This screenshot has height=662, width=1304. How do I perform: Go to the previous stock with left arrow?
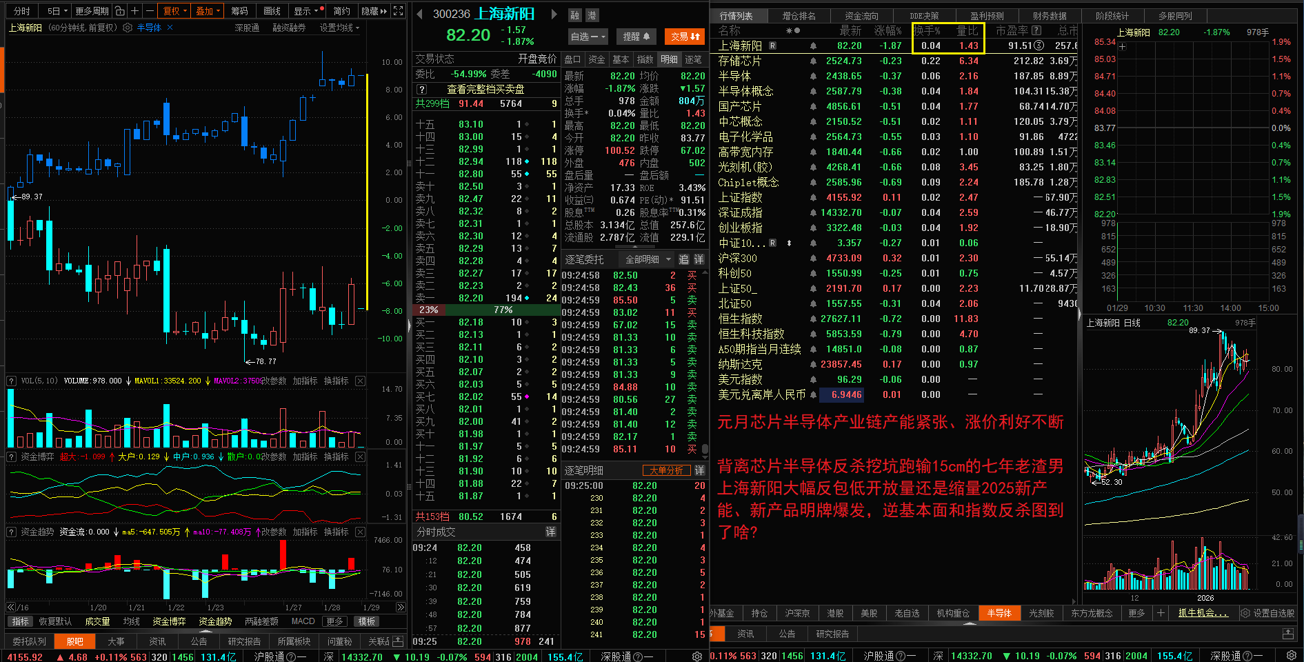[x=420, y=14]
